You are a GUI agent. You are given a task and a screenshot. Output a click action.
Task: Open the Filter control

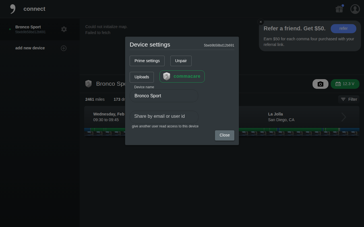click(349, 99)
